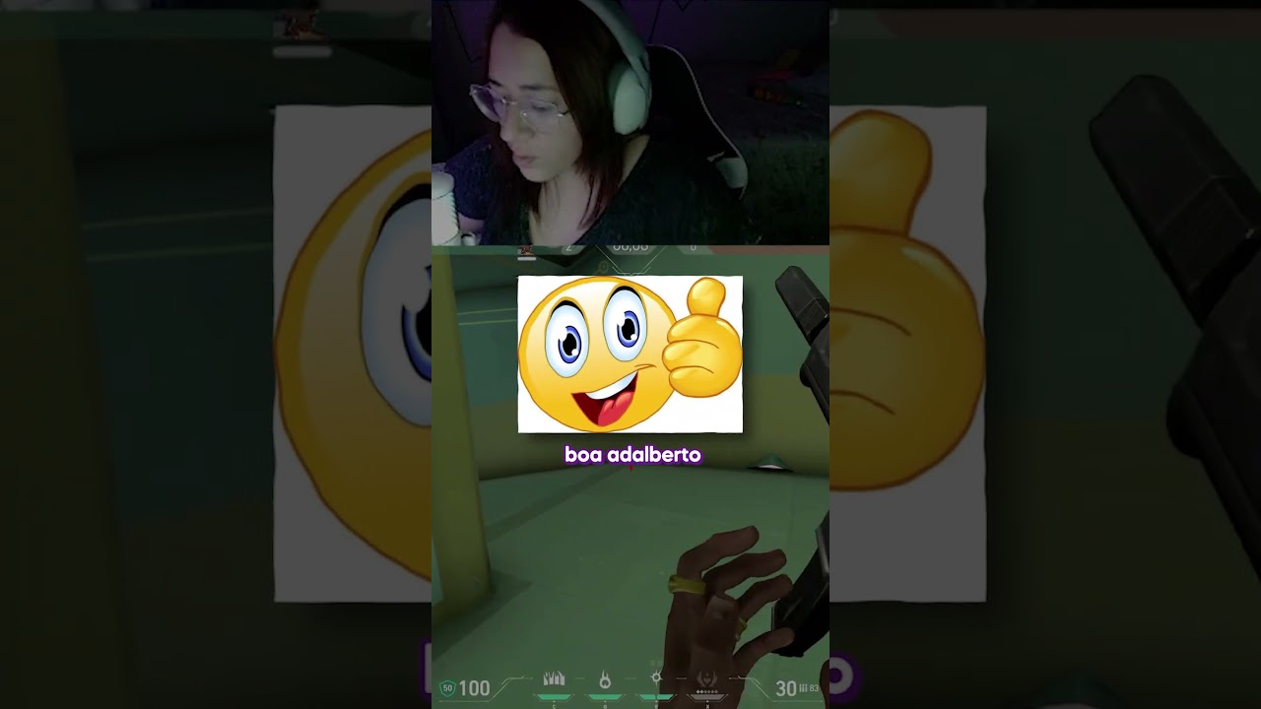Click the health value "100"
This screenshot has width=1261, height=709.
click(x=474, y=688)
